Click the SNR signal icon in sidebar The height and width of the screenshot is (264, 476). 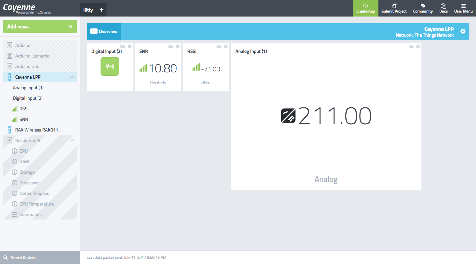pos(14,119)
